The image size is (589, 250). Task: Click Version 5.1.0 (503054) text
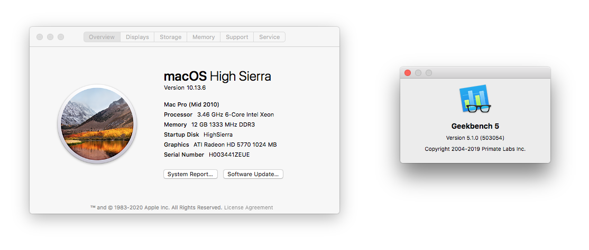click(x=475, y=138)
